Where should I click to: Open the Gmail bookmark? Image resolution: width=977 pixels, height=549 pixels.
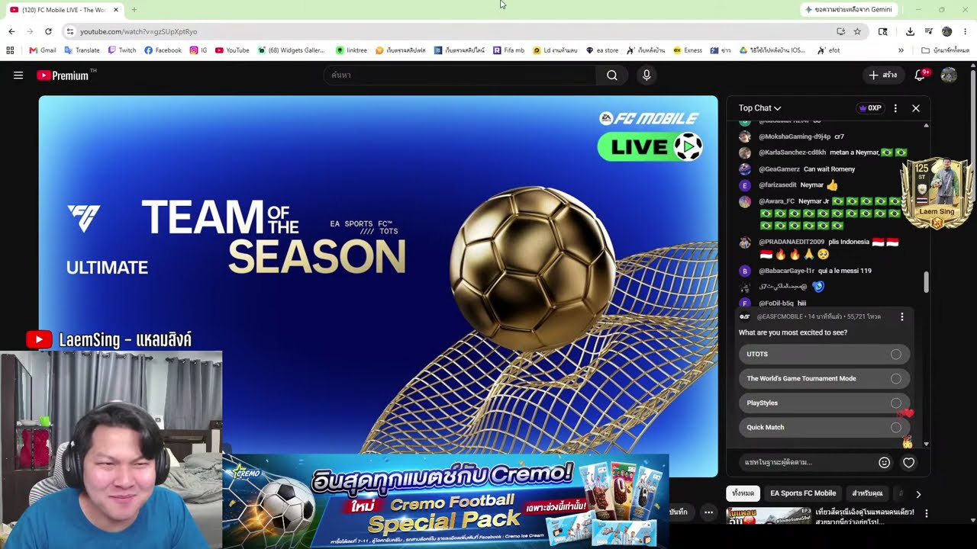[x=43, y=50]
